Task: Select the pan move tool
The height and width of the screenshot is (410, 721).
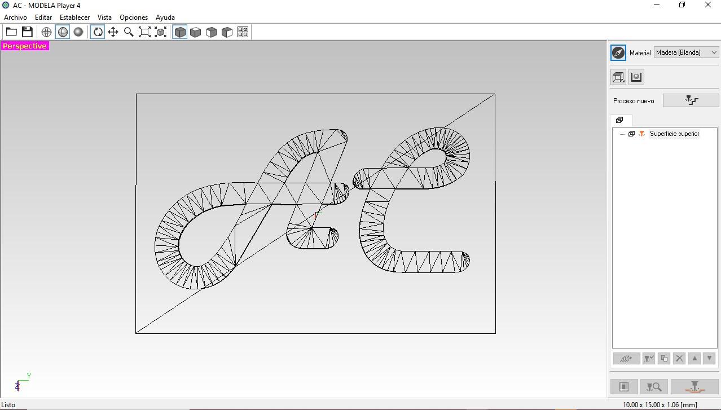Action: pyautogui.click(x=113, y=32)
